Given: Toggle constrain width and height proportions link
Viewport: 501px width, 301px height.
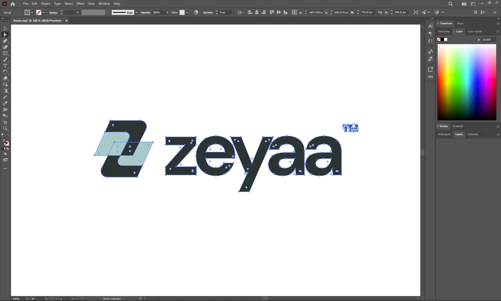Looking at the screenshot, I should (x=380, y=12).
